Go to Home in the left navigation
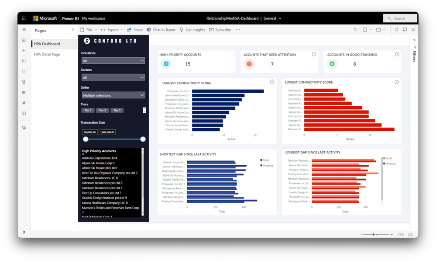 pos(24,40)
